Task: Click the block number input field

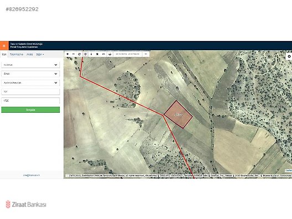Action: [30, 92]
